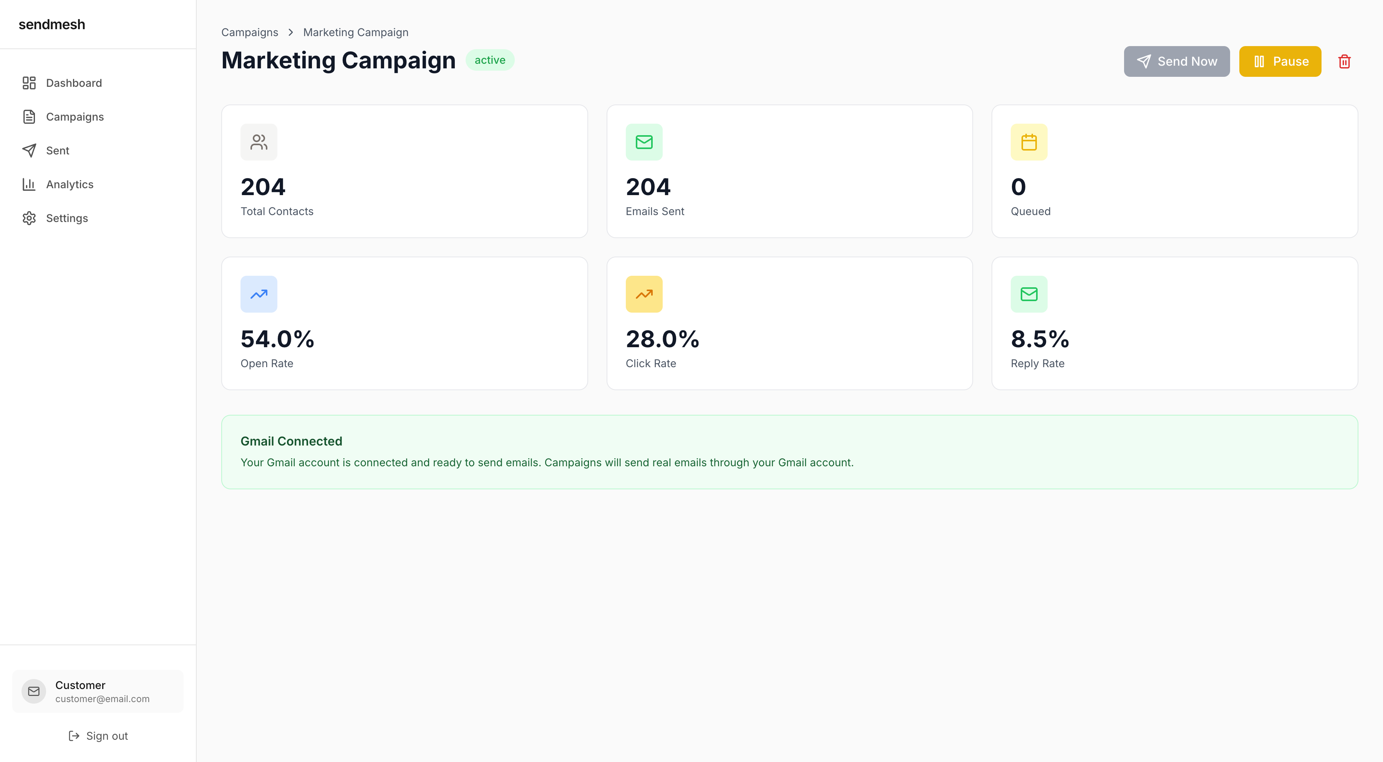Click the Total Contacts people icon
Screen dimensions: 1383x762
259,142
